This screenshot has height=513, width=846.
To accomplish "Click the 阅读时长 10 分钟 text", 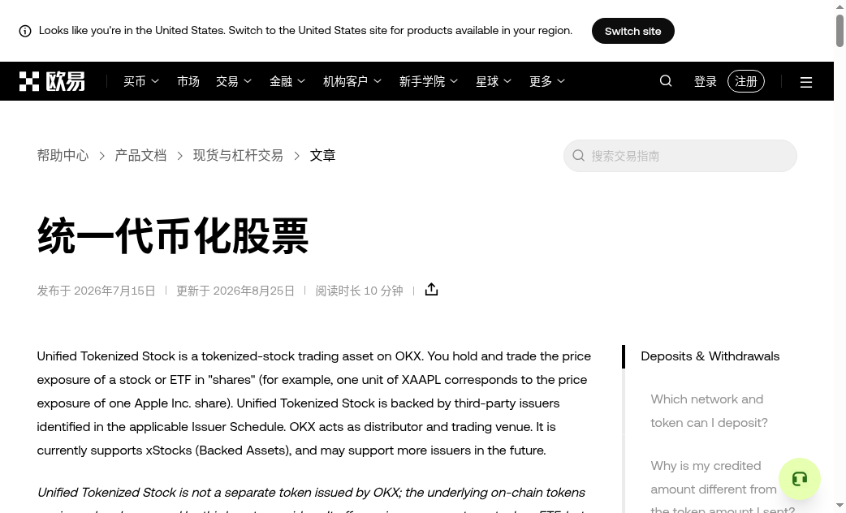I will click(360, 291).
